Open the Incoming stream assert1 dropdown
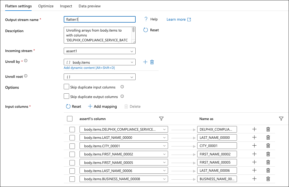 click(99, 51)
